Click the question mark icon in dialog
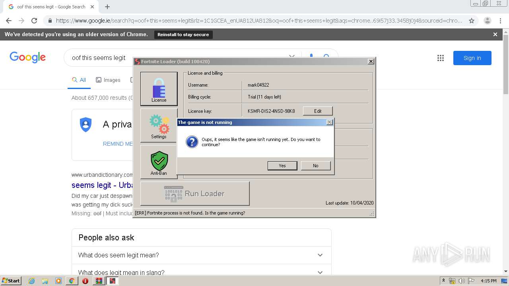Viewport: 509px width, 286px height. tap(192, 142)
